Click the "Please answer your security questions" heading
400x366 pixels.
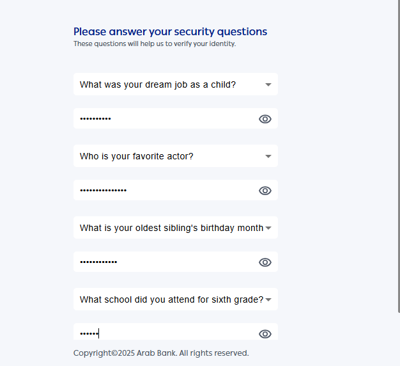click(170, 31)
